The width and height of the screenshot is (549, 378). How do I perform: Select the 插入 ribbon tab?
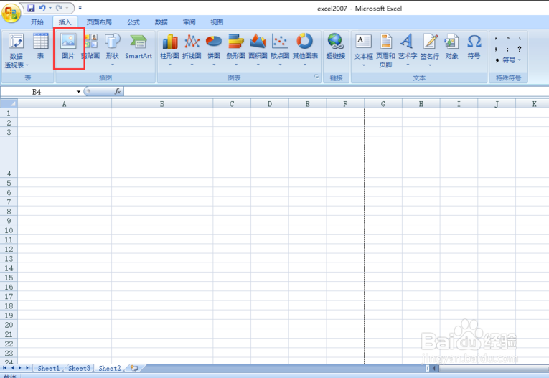[x=65, y=22]
